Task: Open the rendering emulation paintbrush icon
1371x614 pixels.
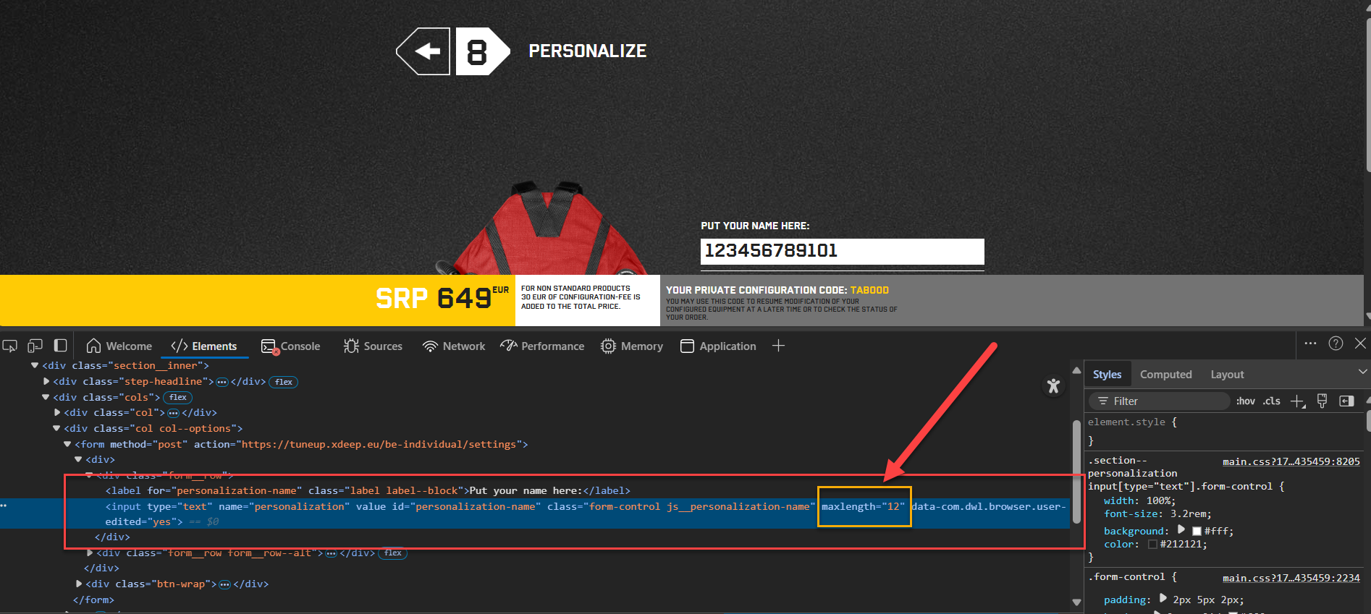Action: point(1322,401)
